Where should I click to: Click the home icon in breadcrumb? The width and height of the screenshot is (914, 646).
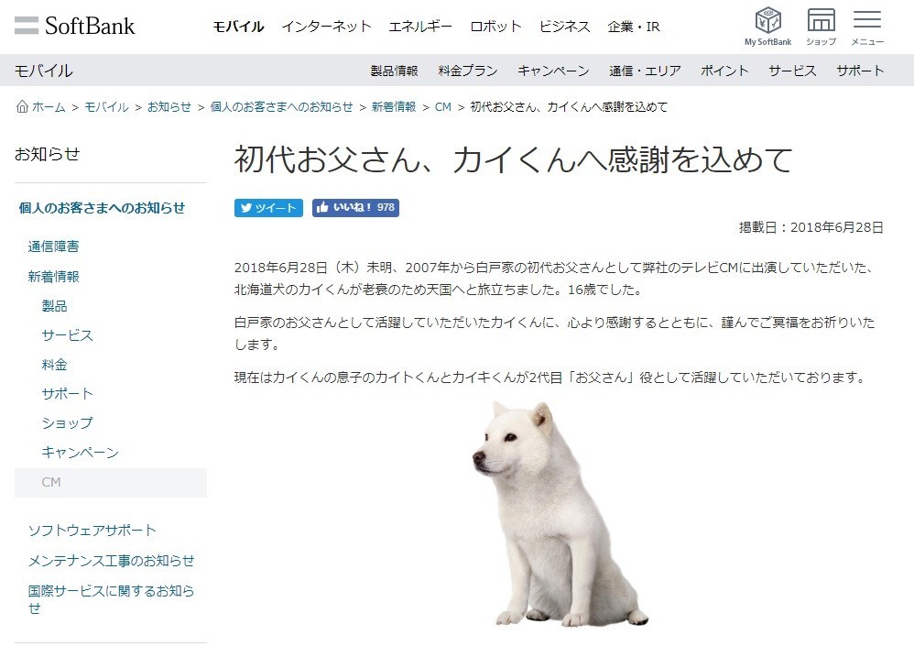(x=22, y=106)
